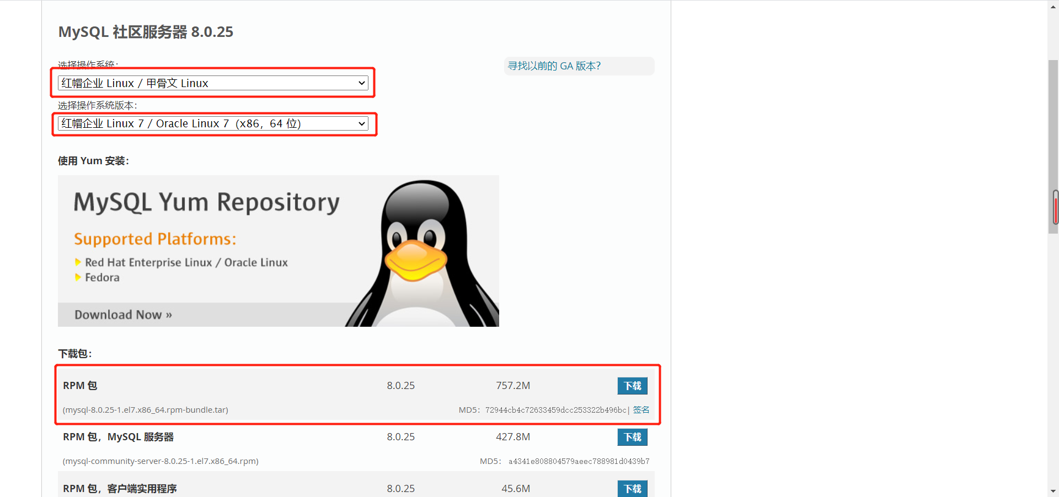
Task: Click the MySQL 社区服务器 8.0.25 heading
Action: (145, 32)
